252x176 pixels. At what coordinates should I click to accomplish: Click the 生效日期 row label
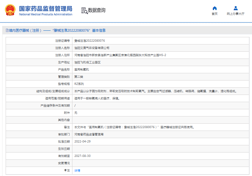(64, 149)
